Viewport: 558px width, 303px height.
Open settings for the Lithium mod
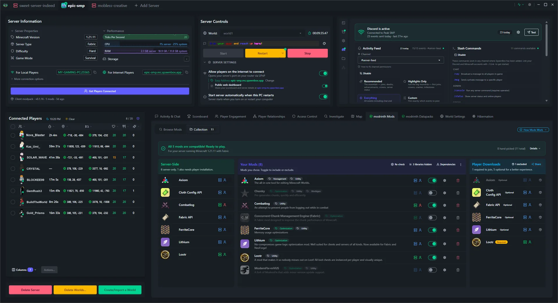point(444,244)
